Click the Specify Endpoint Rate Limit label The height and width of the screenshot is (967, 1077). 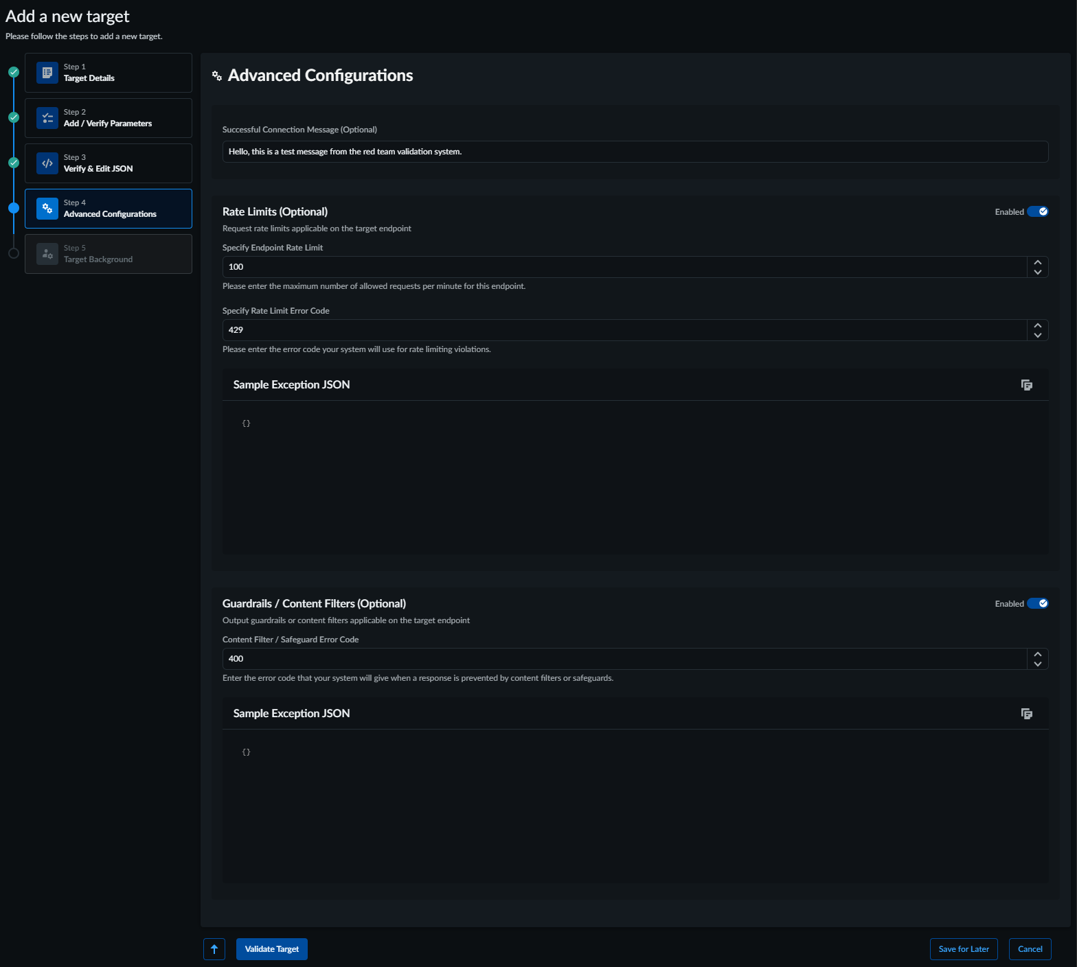point(273,248)
